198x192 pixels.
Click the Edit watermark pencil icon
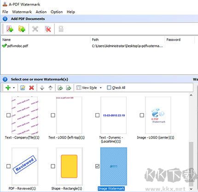click(x=23, y=88)
